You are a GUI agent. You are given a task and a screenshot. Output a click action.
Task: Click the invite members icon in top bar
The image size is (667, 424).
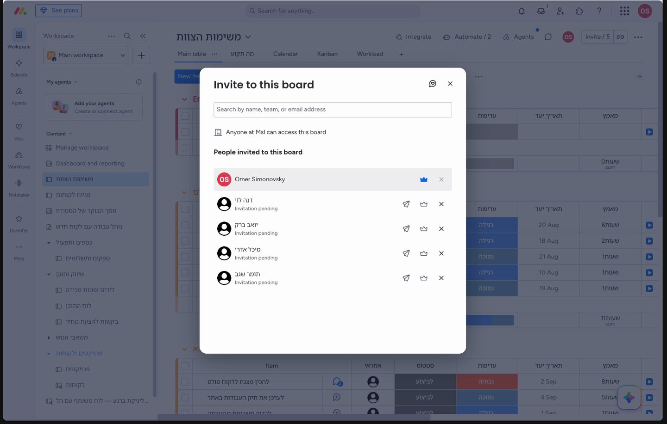(x=560, y=11)
